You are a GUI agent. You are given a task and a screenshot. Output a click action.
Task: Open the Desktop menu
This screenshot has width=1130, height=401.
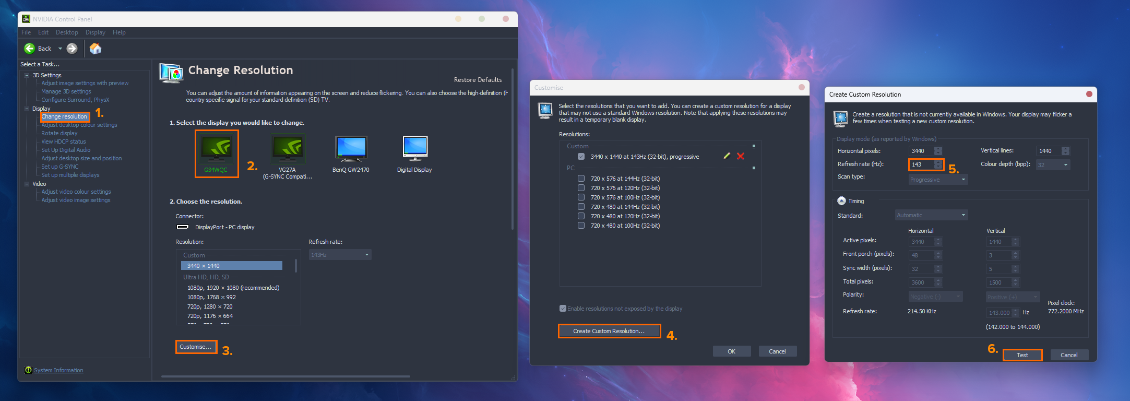click(x=67, y=32)
